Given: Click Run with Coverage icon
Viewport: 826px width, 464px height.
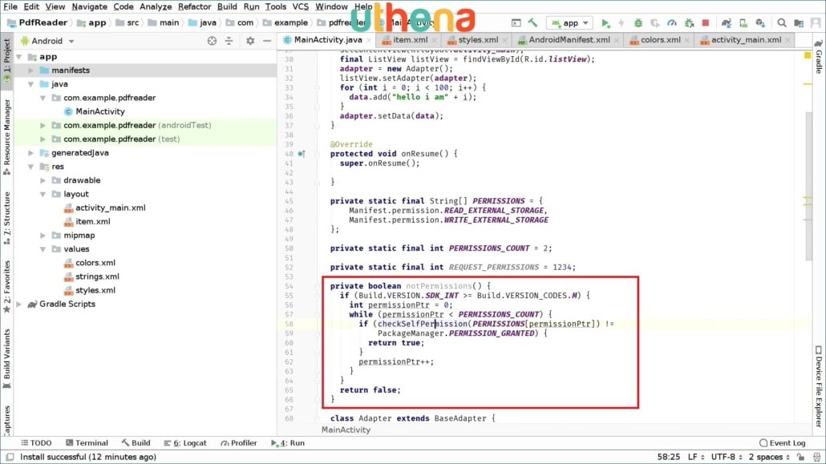Looking at the screenshot, I should point(655,22).
